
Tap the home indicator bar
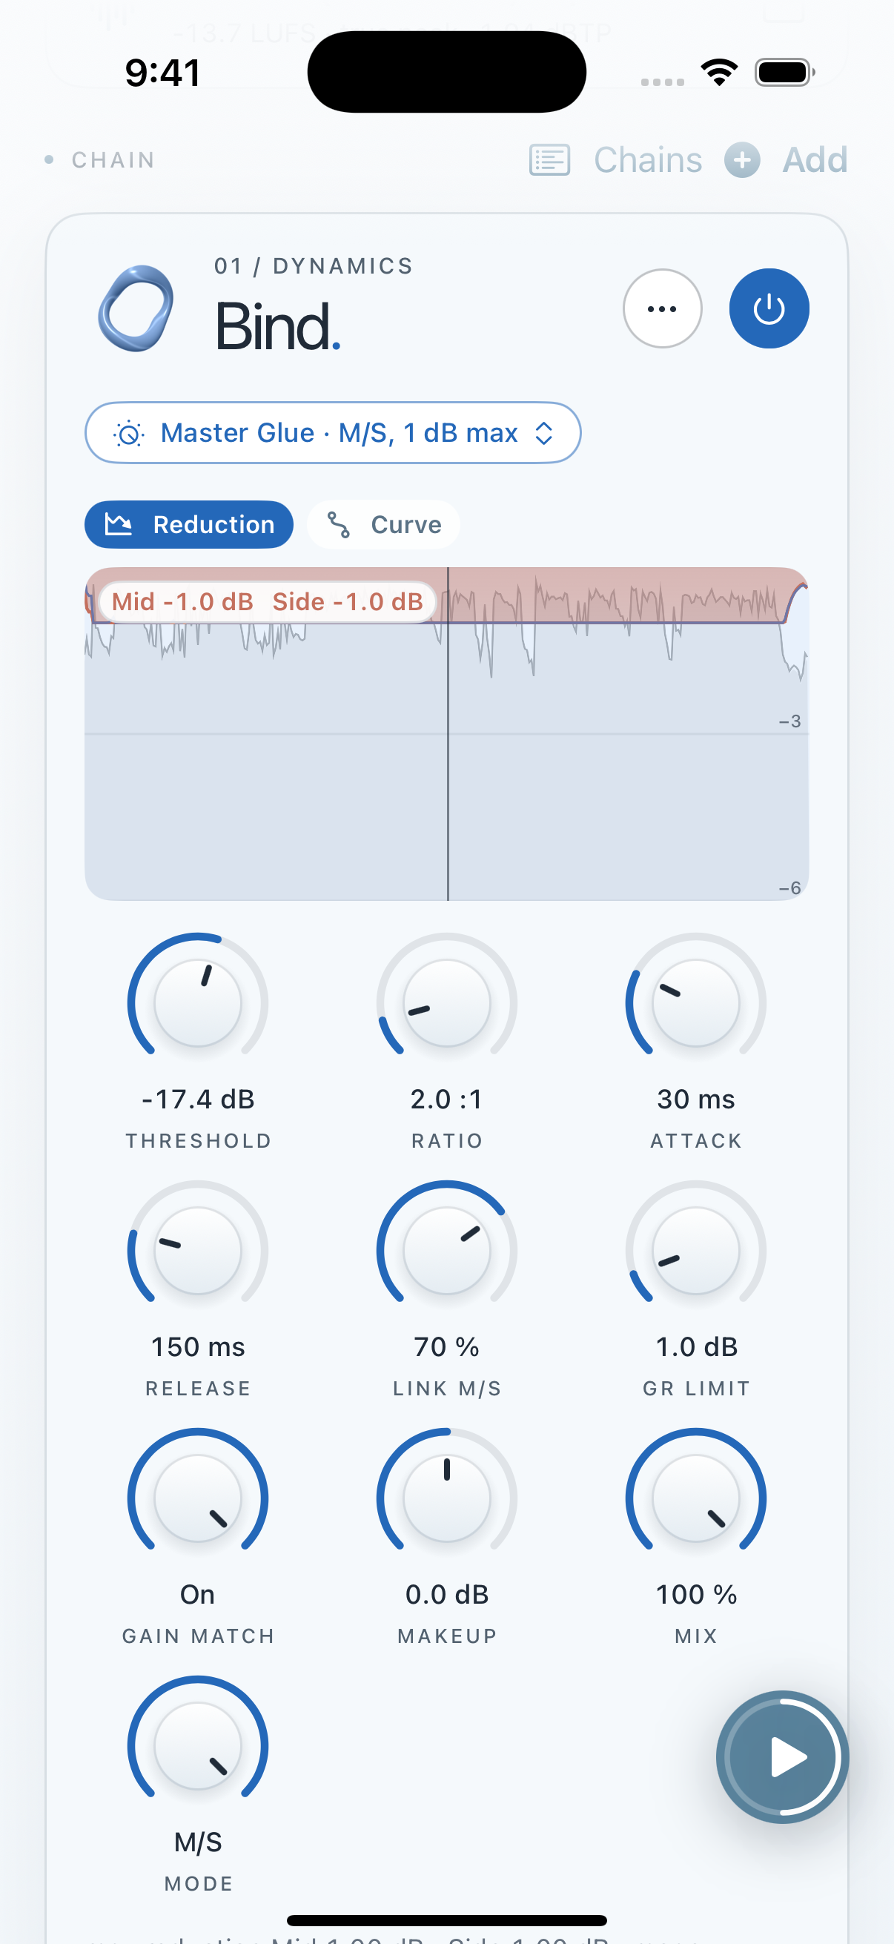pyautogui.click(x=446, y=1920)
